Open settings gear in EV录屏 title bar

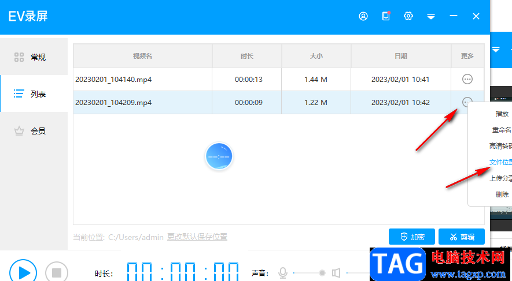(408, 16)
